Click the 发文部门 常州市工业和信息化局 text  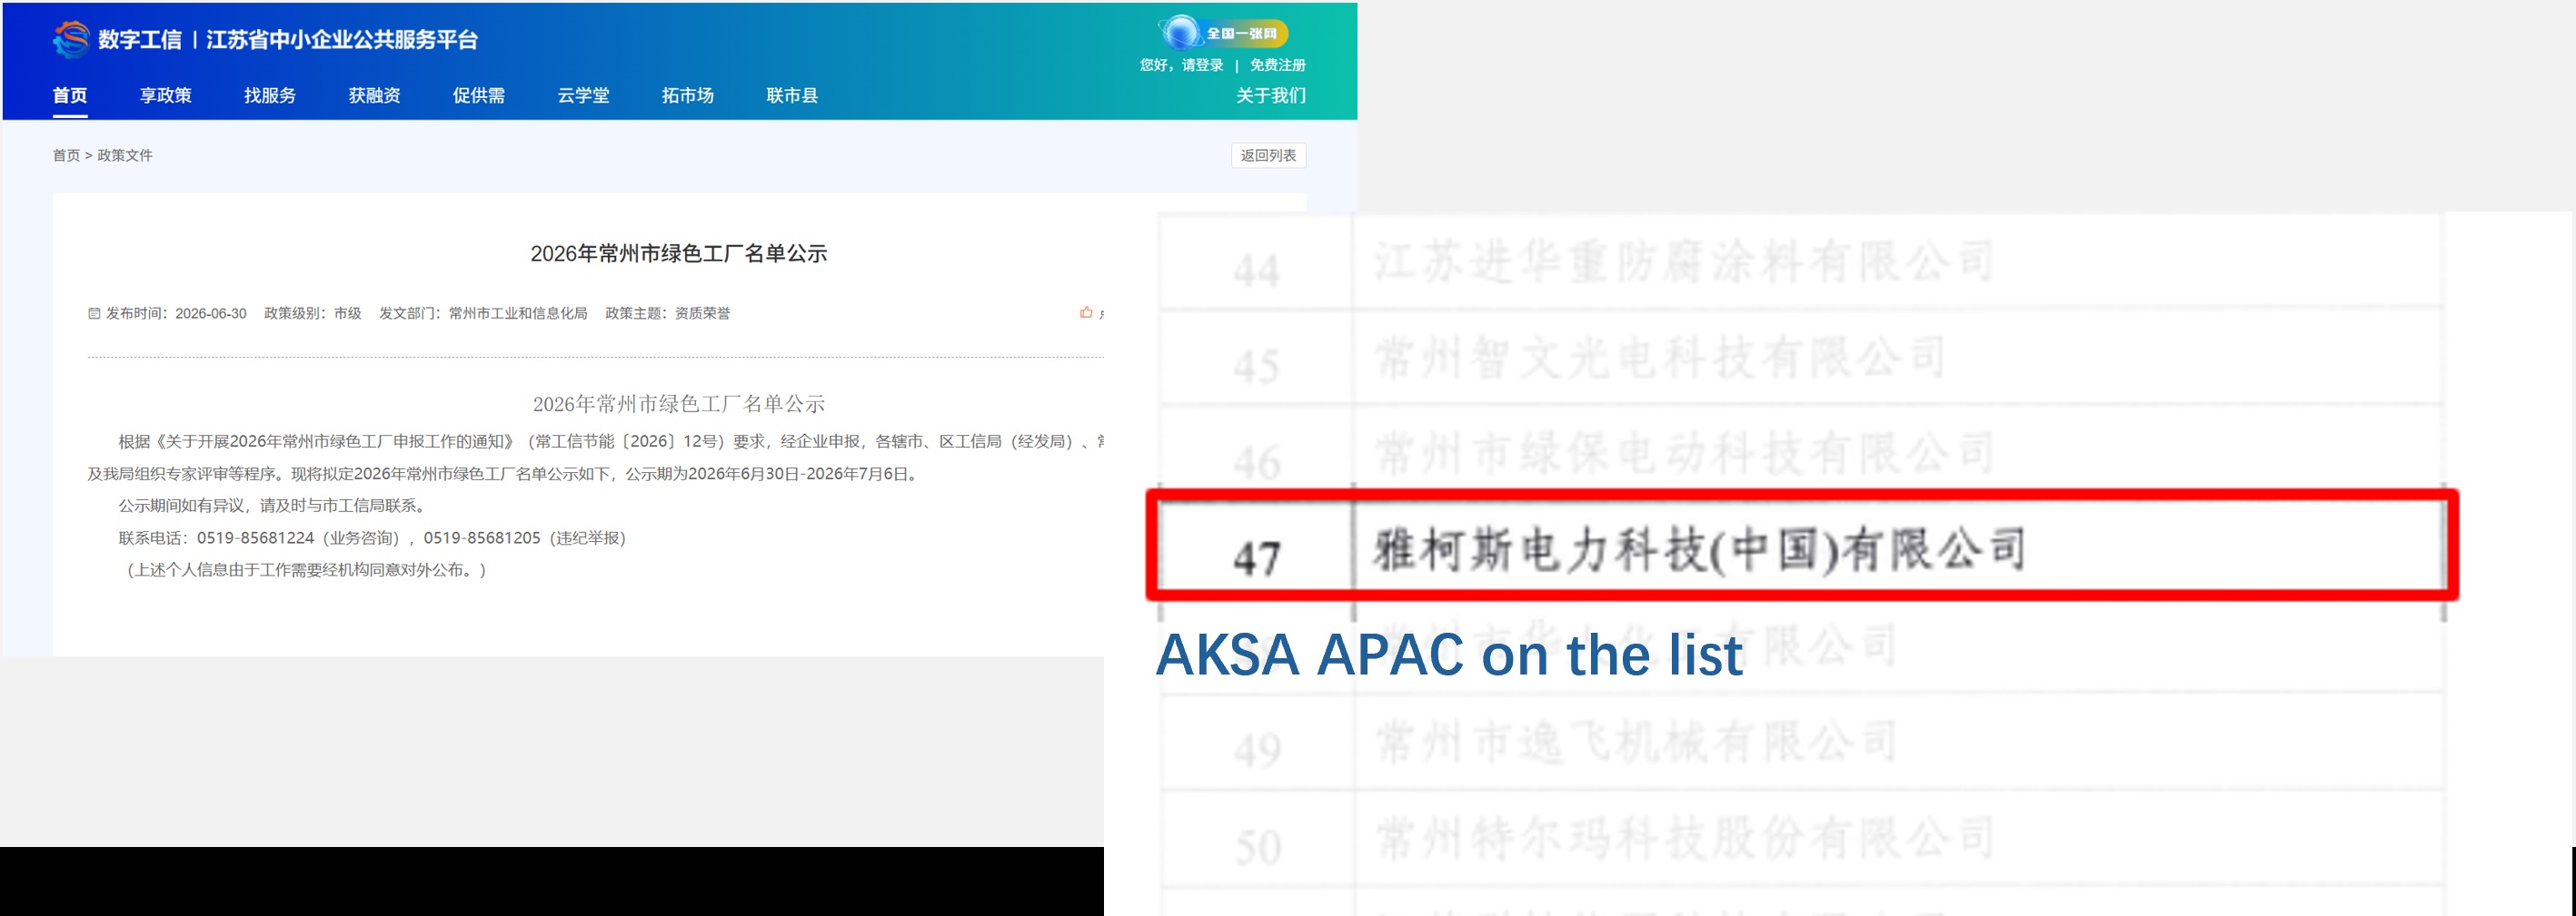[x=483, y=314]
